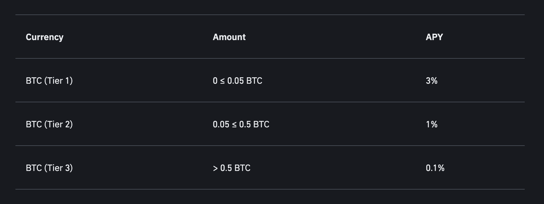Select the 0.1% APY value

point(435,168)
